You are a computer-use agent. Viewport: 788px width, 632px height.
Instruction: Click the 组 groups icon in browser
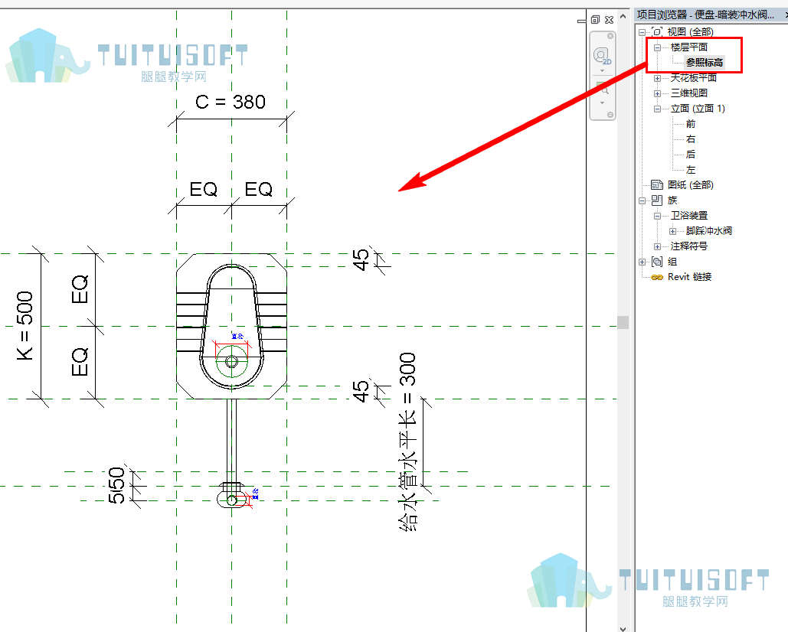[x=657, y=262]
